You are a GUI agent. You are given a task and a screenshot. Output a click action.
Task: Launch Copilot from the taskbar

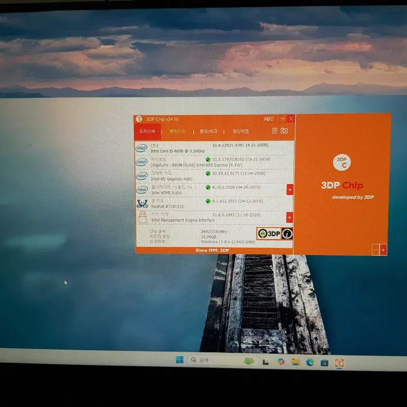tap(281, 362)
